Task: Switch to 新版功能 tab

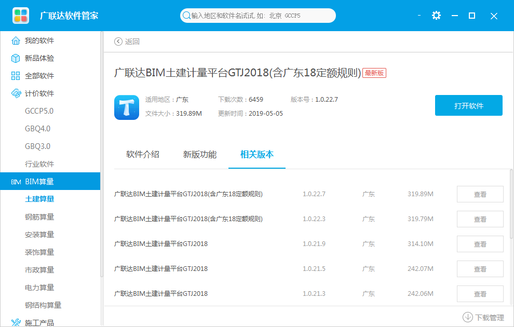Action: [x=200, y=154]
